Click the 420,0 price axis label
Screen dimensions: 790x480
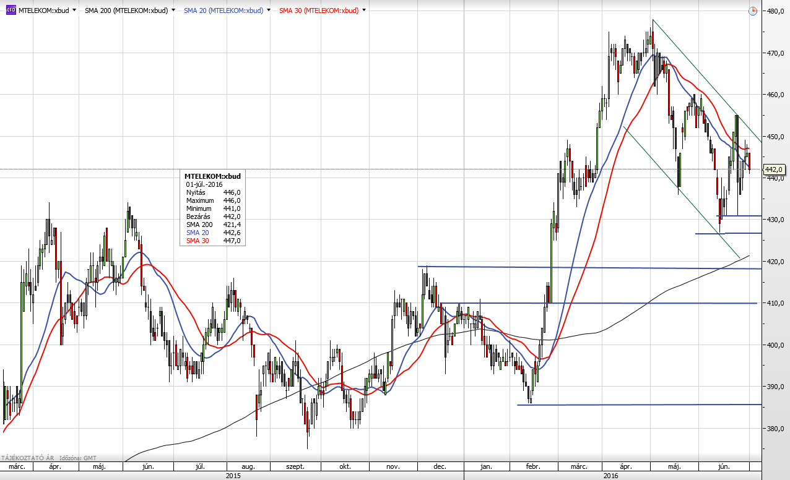(776, 262)
